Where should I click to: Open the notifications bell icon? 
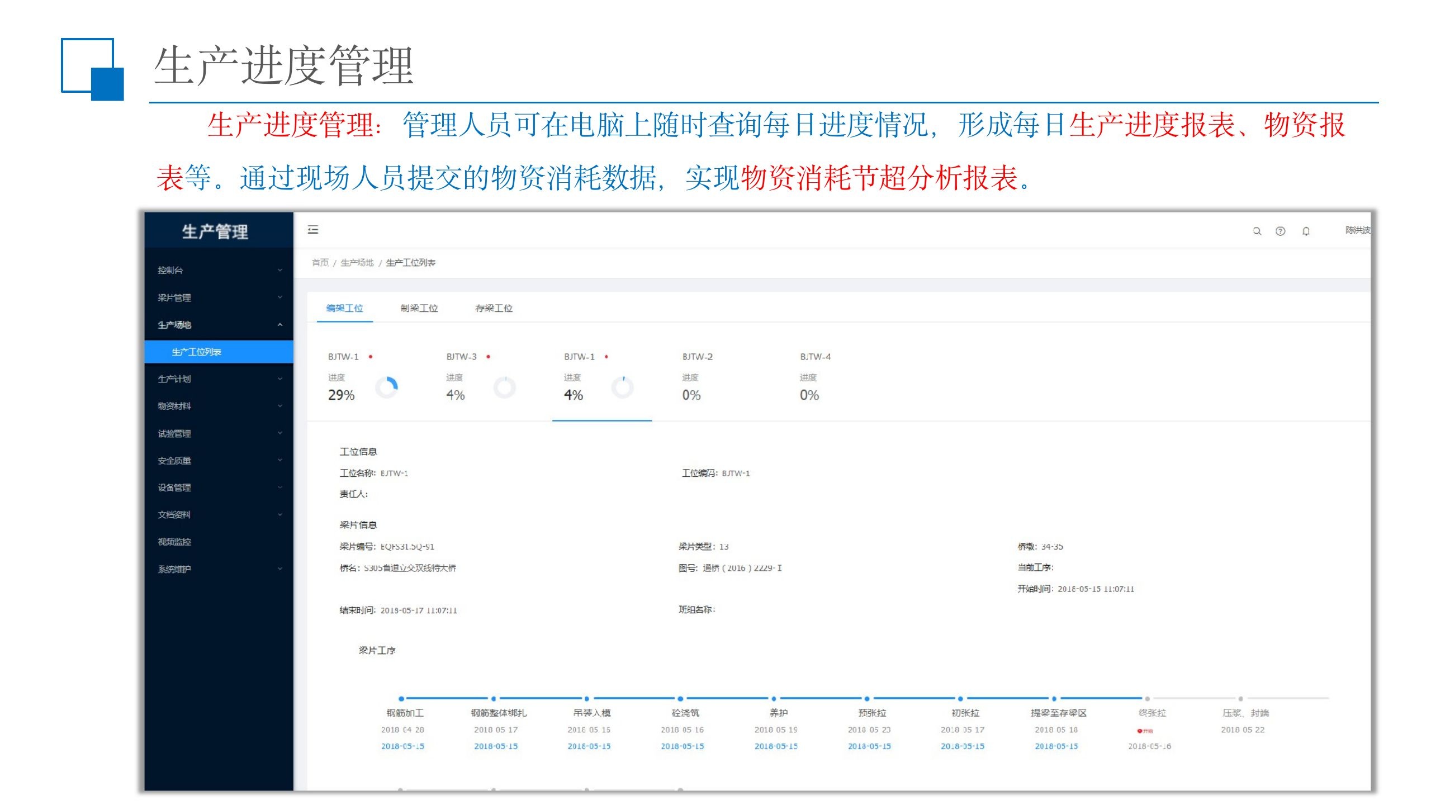(x=1306, y=231)
